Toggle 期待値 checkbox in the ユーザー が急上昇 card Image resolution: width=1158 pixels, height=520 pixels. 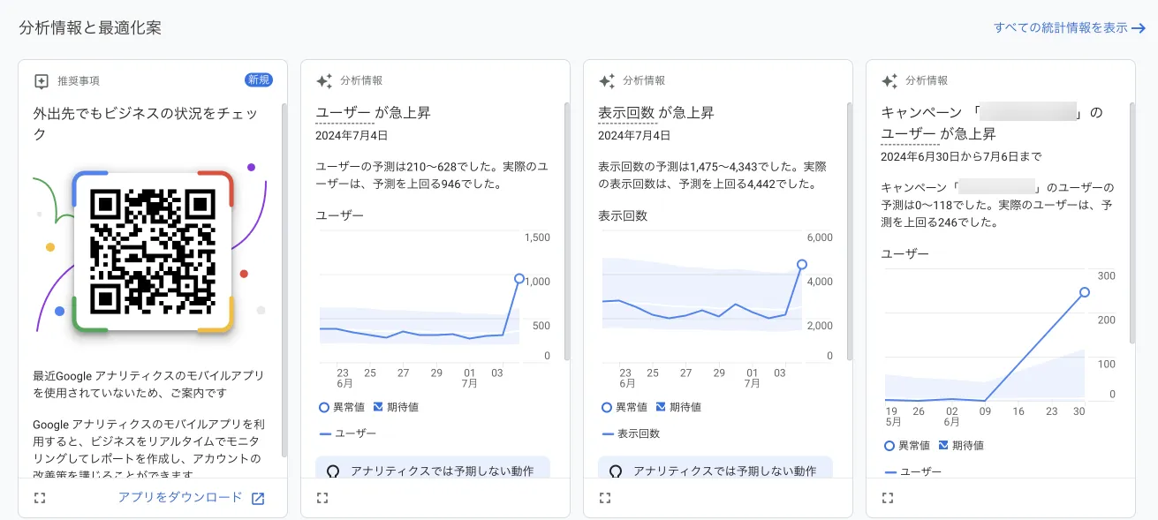click(x=378, y=407)
